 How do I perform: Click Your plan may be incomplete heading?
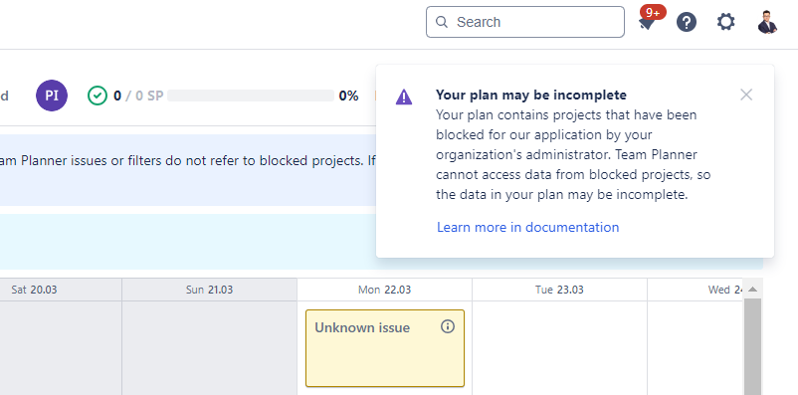tap(531, 95)
